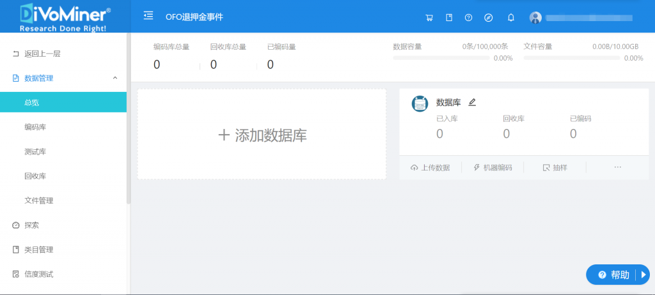Click the DiVoMiner logo

pos(65,17)
